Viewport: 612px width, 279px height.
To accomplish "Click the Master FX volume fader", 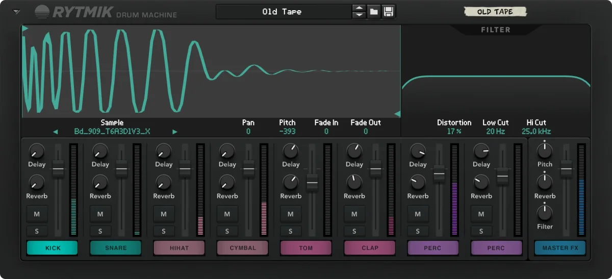I will pyautogui.click(x=566, y=169).
